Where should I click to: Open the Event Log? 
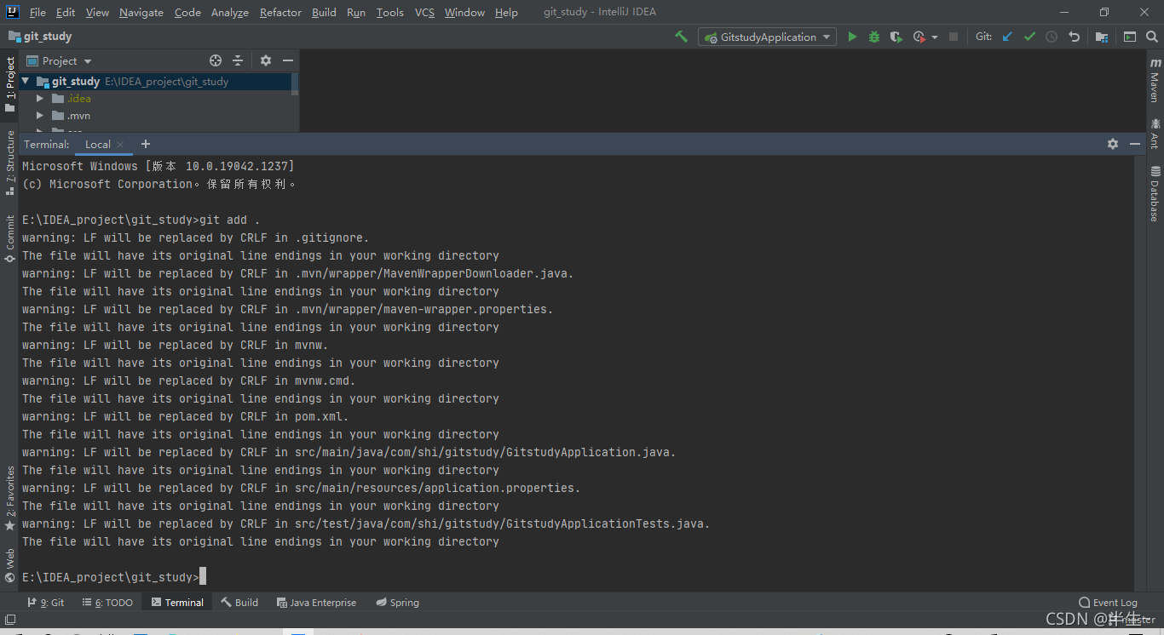click(1108, 602)
